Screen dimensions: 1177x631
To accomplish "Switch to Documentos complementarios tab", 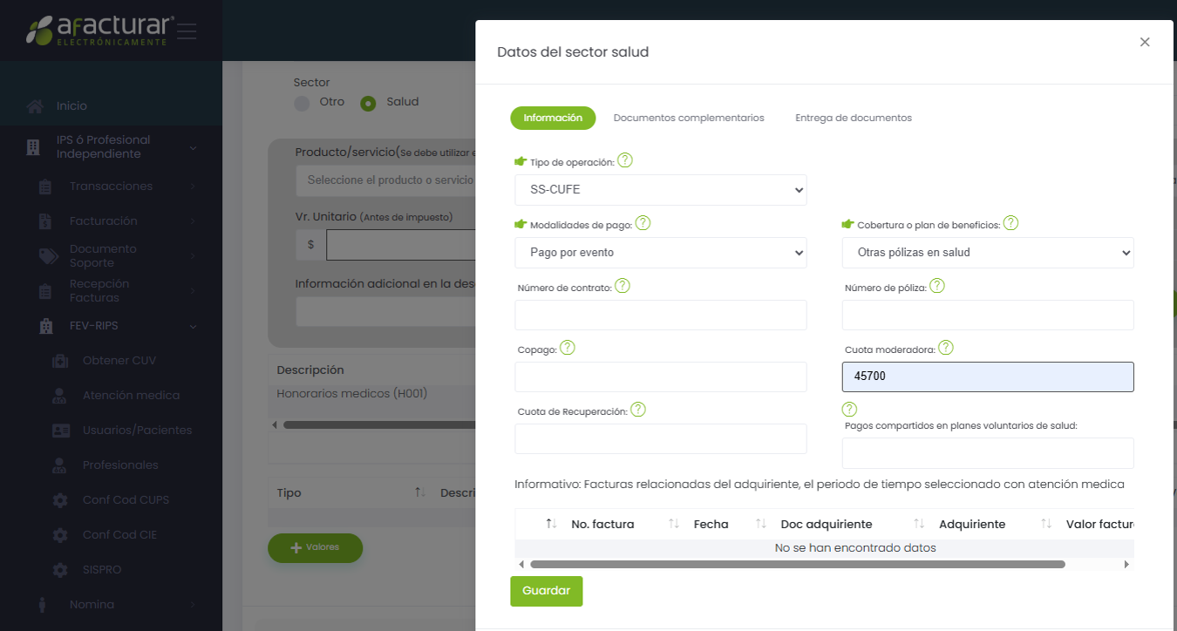I will pos(689,118).
